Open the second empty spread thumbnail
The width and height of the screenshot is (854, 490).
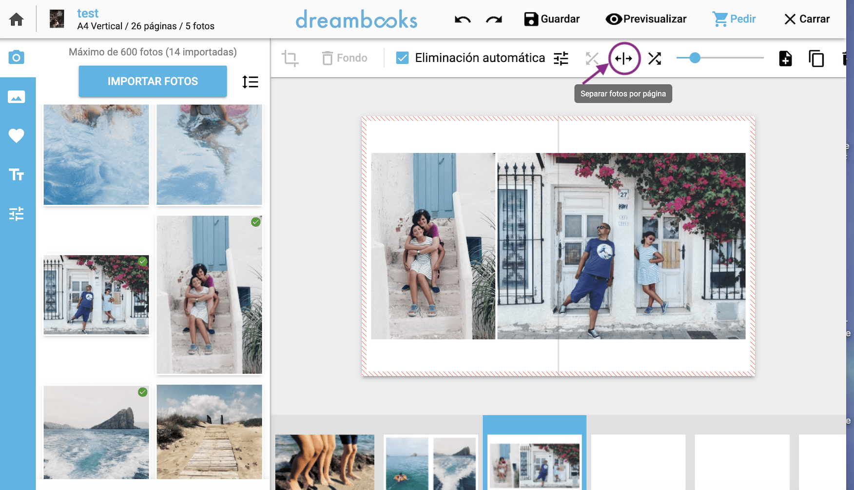tap(742, 462)
